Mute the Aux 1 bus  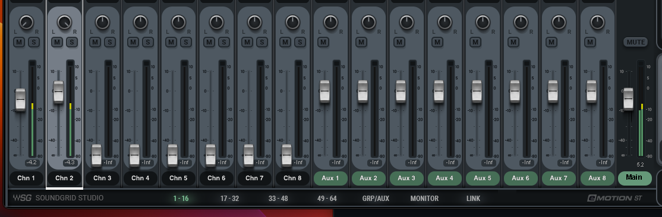point(323,42)
